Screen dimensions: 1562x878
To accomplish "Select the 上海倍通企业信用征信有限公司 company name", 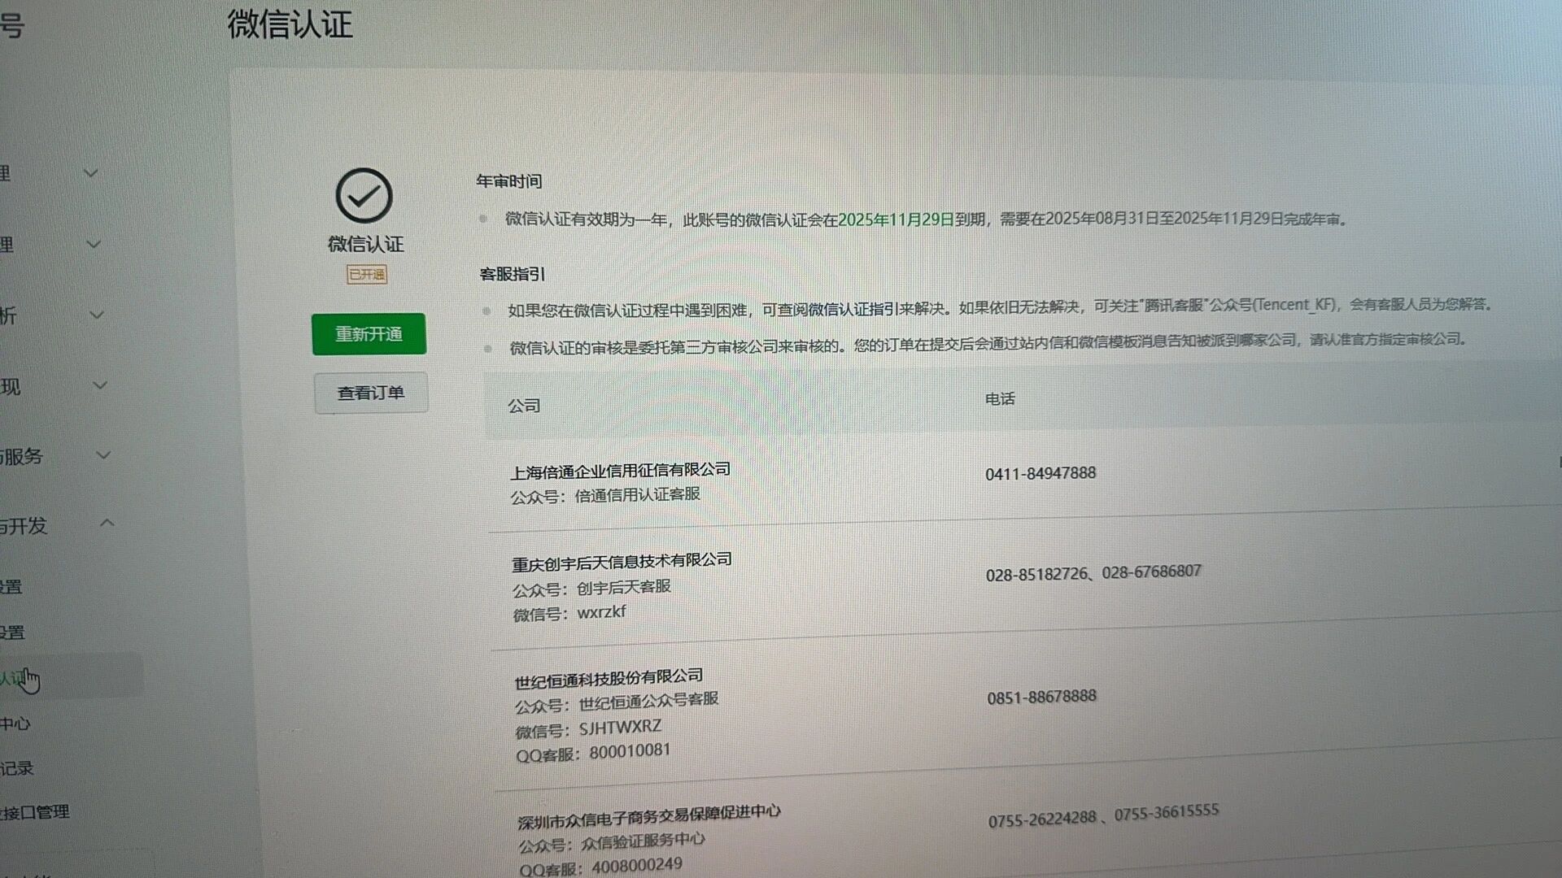I will pos(620,471).
